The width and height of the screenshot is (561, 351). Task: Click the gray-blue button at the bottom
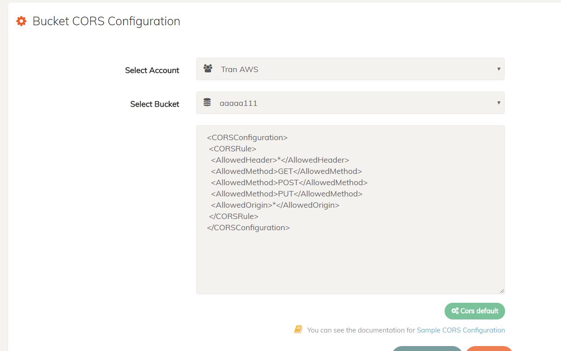[427, 349]
